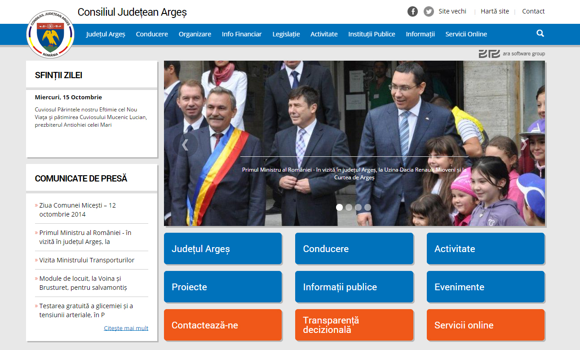Open the Contact link in header
The width and height of the screenshot is (580, 350).
point(533,11)
